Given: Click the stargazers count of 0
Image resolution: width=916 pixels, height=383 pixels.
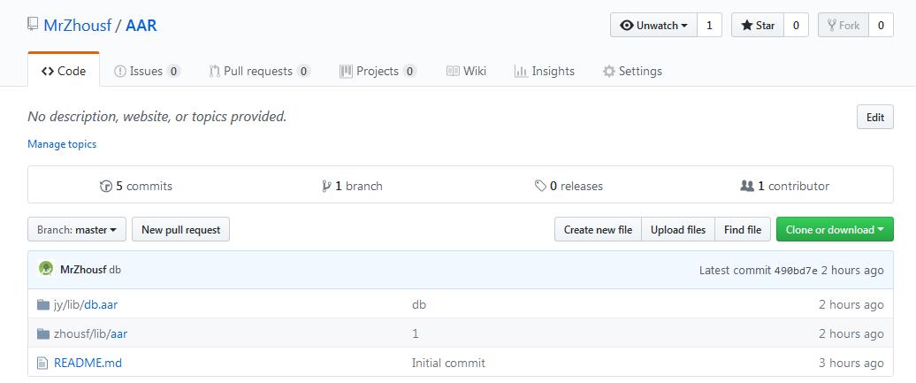Looking at the screenshot, I should 796,25.
